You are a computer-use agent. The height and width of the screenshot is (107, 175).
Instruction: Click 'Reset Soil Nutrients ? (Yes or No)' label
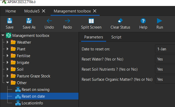110,69
